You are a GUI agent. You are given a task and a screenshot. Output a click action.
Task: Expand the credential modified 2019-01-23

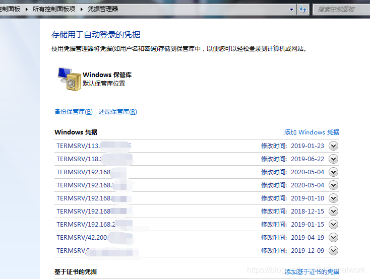(x=333, y=146)
